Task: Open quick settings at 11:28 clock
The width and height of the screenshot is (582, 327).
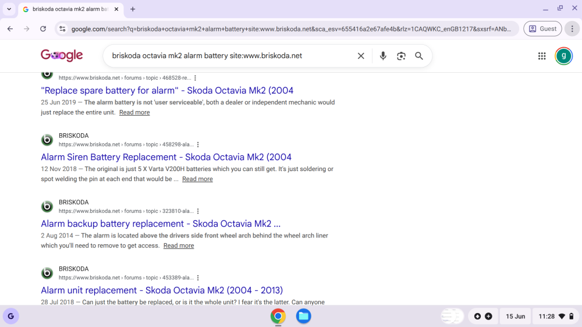Action: [x=556, y=317]
